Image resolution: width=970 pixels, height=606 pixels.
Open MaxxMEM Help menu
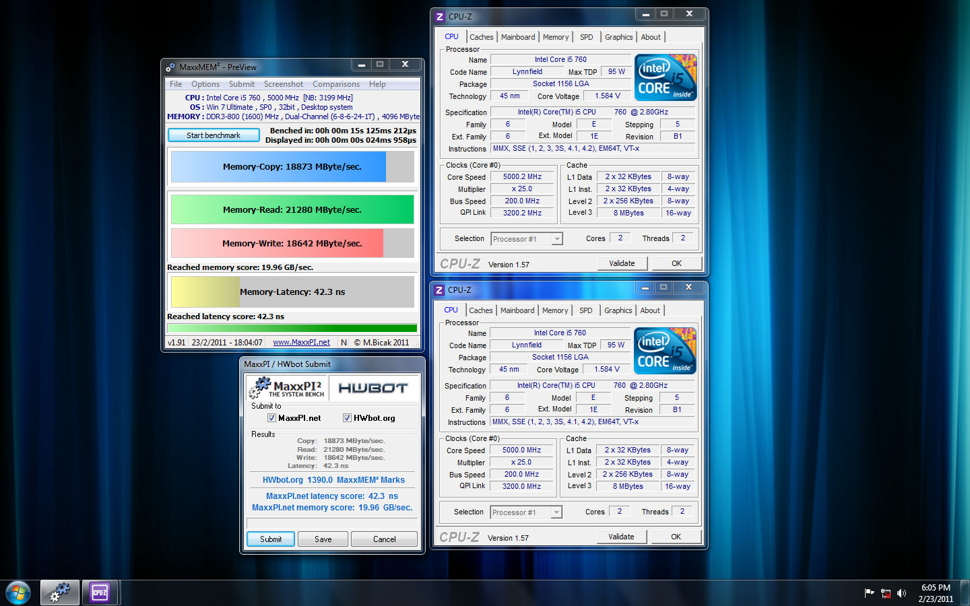coord(377,84)
